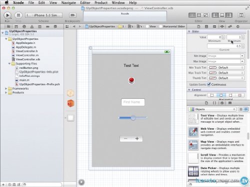Open the Attributes inspector tab

[222, 26]
